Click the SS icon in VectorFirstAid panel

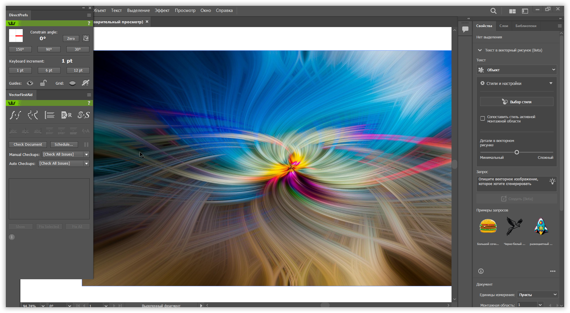pos(84,115)
